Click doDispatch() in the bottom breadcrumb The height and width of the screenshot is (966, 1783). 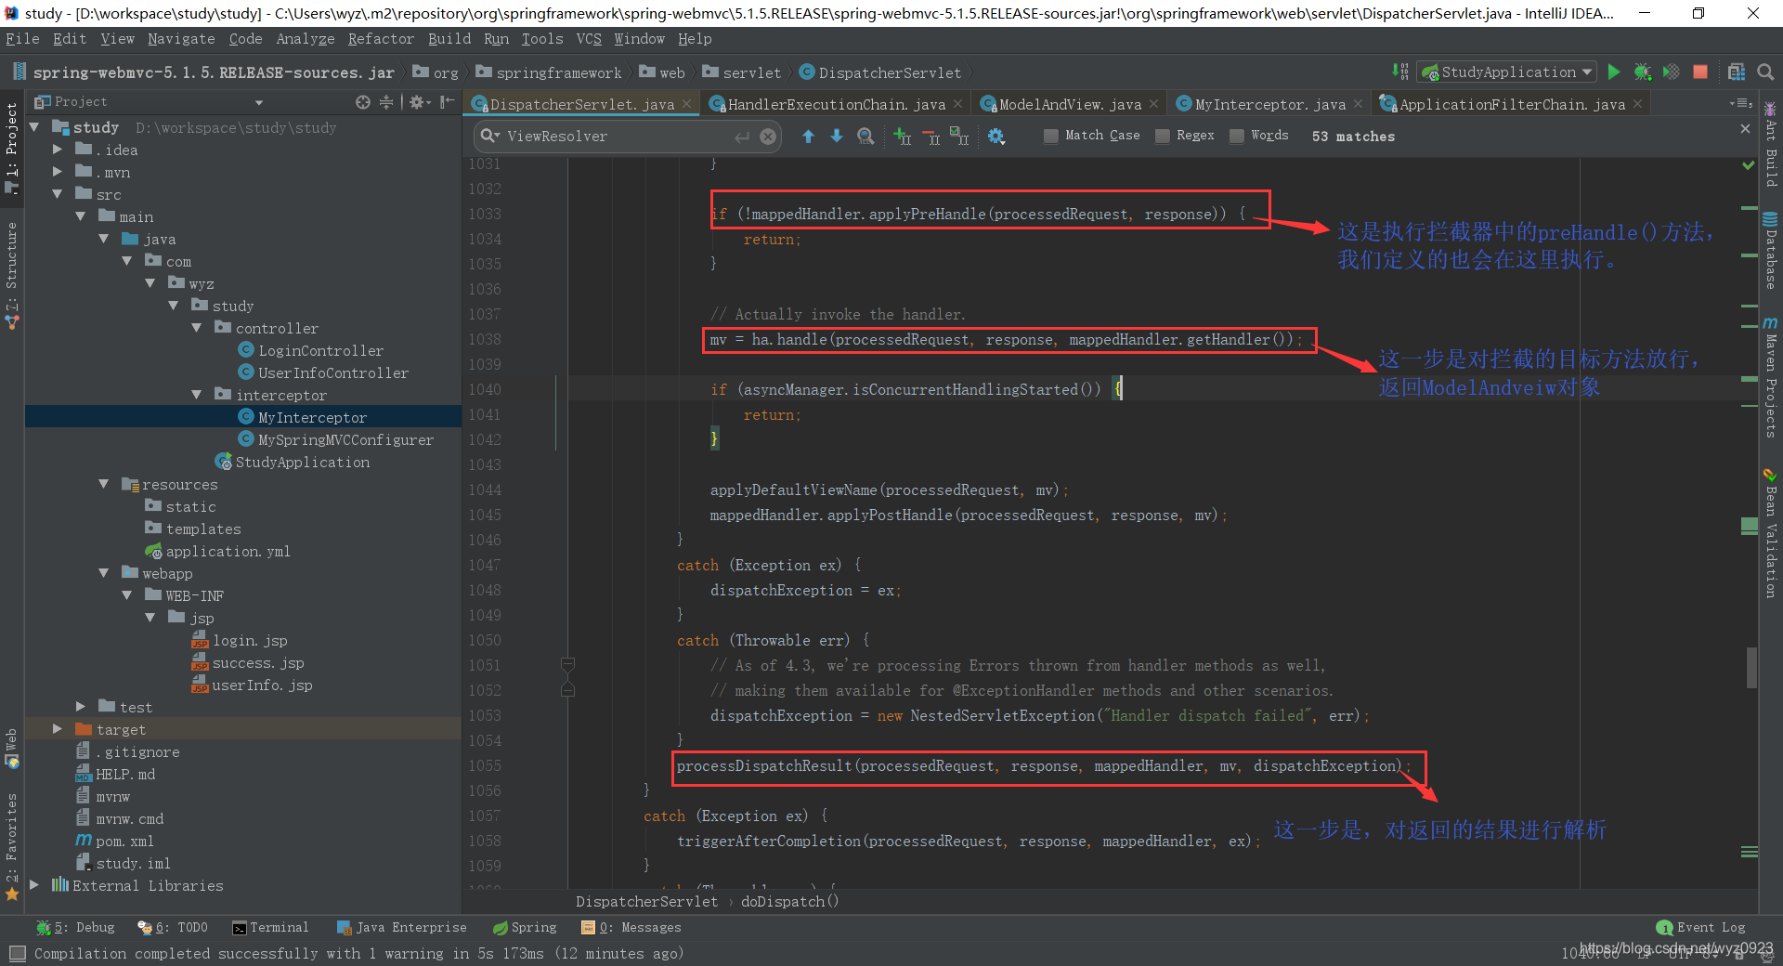(x=789, y=901)
